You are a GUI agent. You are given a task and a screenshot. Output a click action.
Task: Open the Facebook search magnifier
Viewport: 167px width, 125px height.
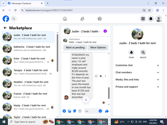click(x=14, y=19)
